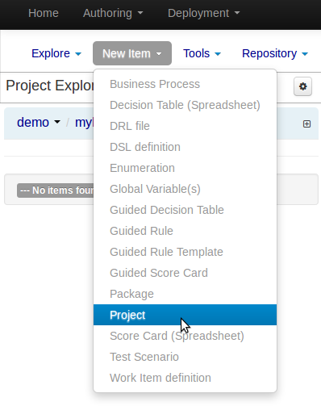Open the gear settings icon

302,86
